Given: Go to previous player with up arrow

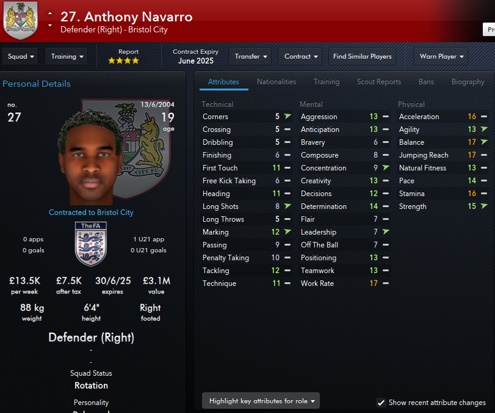Looking at the screenshot, I should [50, 13].
